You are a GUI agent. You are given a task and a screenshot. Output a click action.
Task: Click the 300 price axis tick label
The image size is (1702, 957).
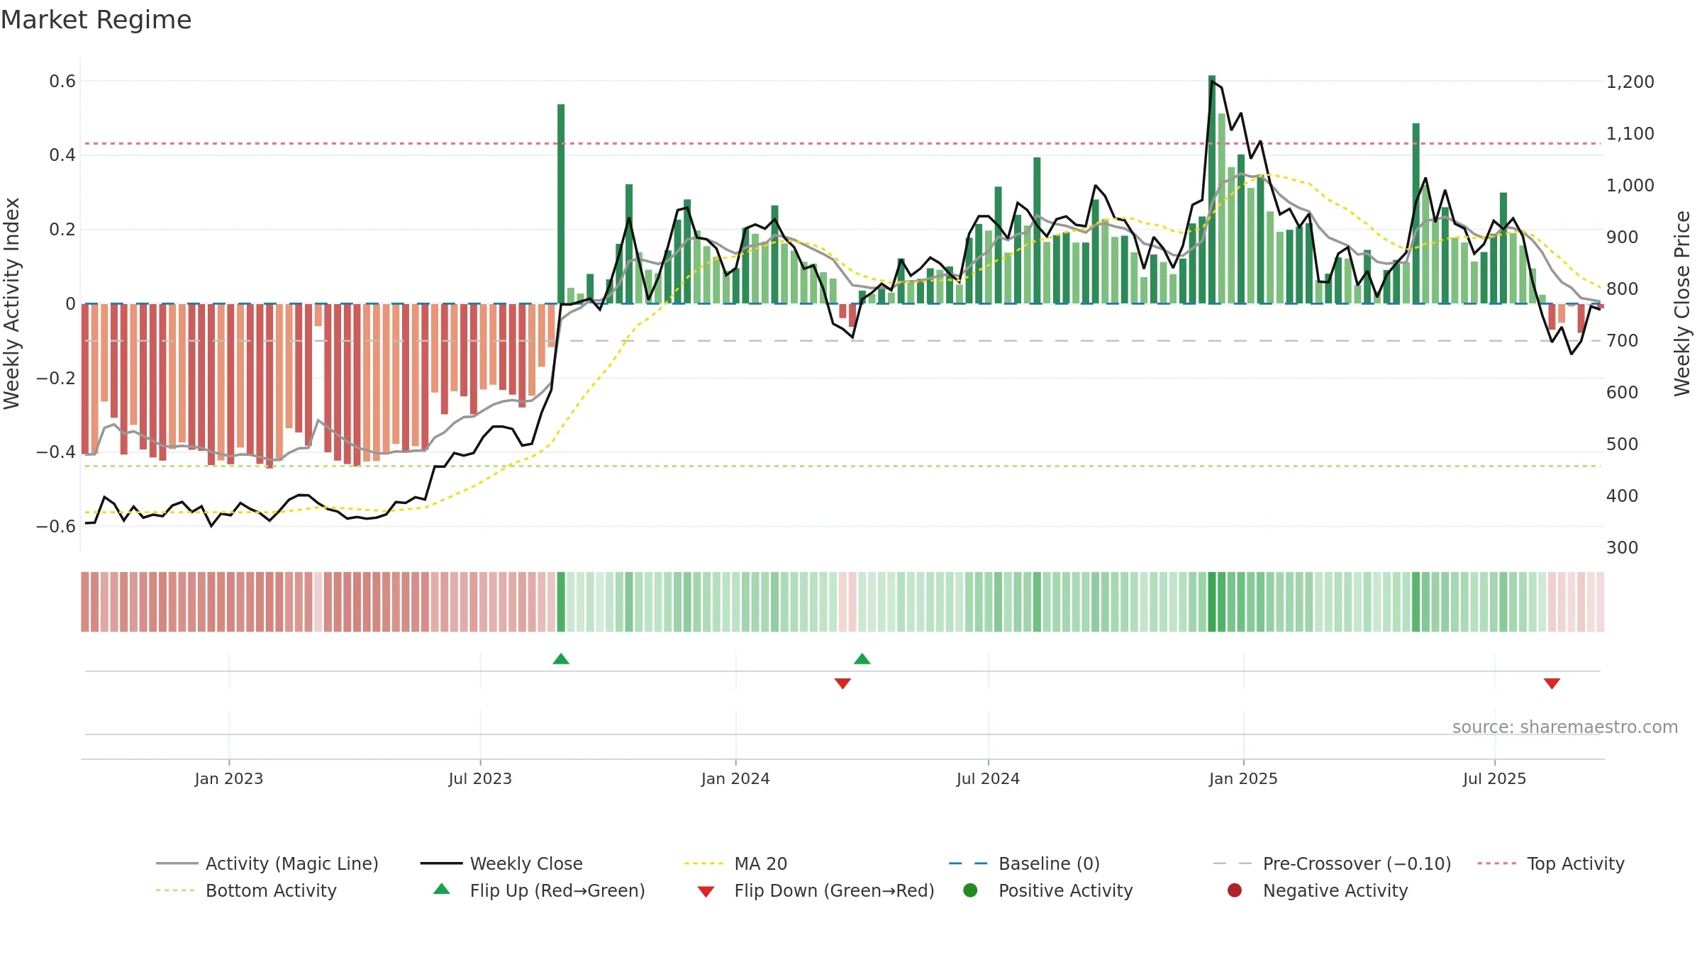[1623, 548]
